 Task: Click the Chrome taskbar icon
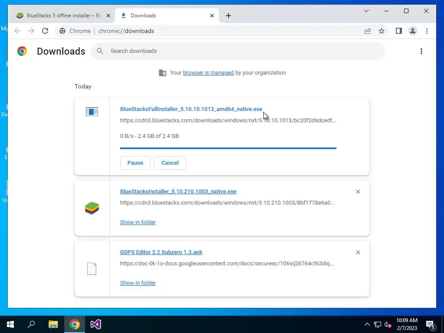75,324
